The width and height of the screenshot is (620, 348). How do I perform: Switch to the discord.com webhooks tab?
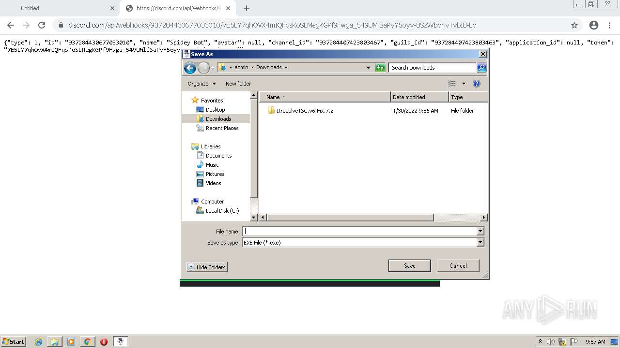click(178, 8)
